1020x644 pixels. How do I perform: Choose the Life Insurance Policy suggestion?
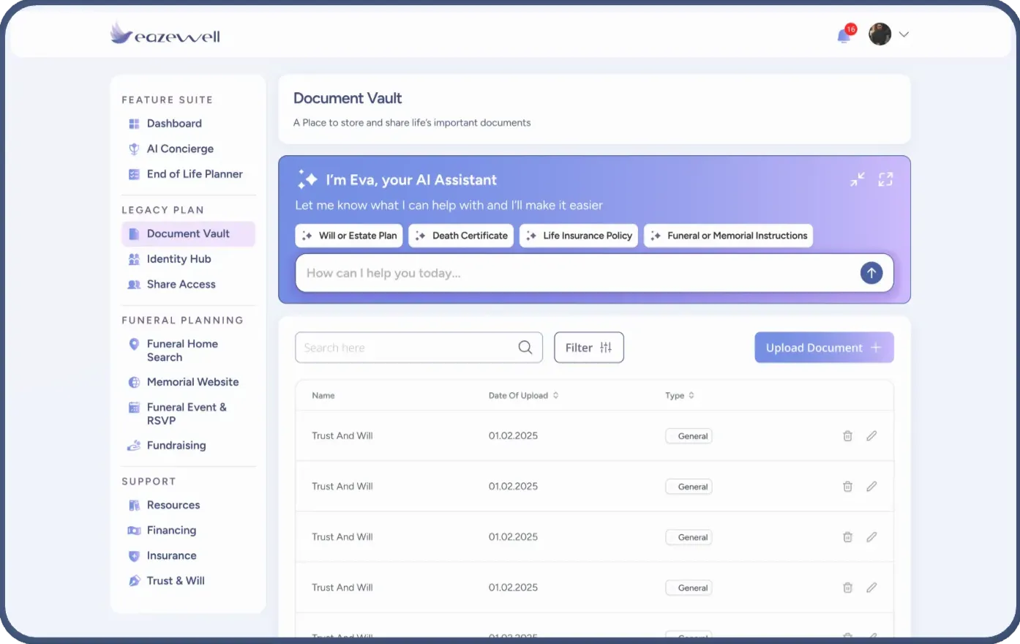pos(579,236)
